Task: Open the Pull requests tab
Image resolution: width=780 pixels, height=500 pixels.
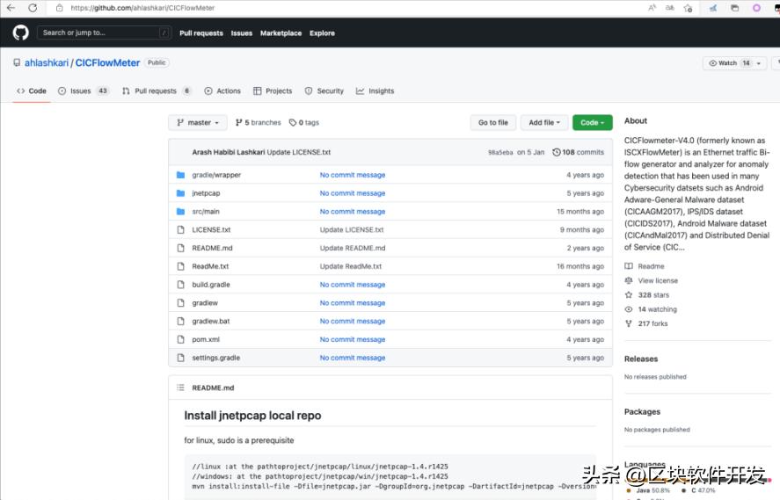Action: [x=156, y=91]
